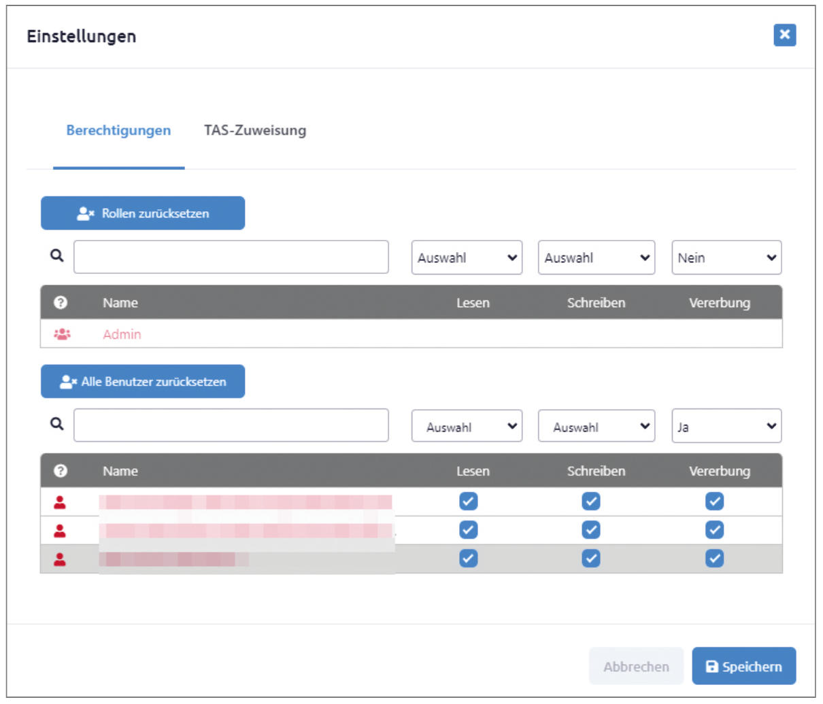
Task: Click the user icon in the first user row
Action: [x=60, y=502]
